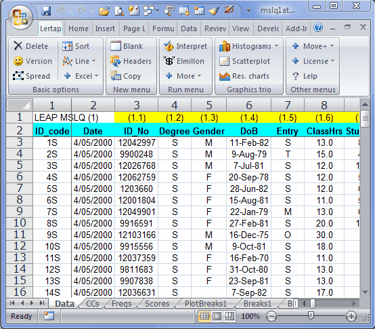Open the More dropdown in Run menu

(199, 76)
